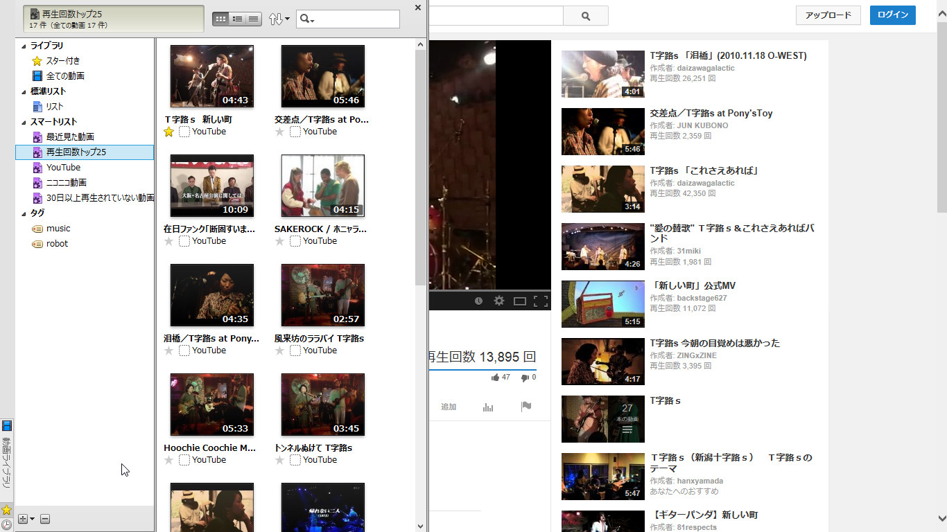
Task: Switch library to detailed list view
Action: [x=238, y=19]
